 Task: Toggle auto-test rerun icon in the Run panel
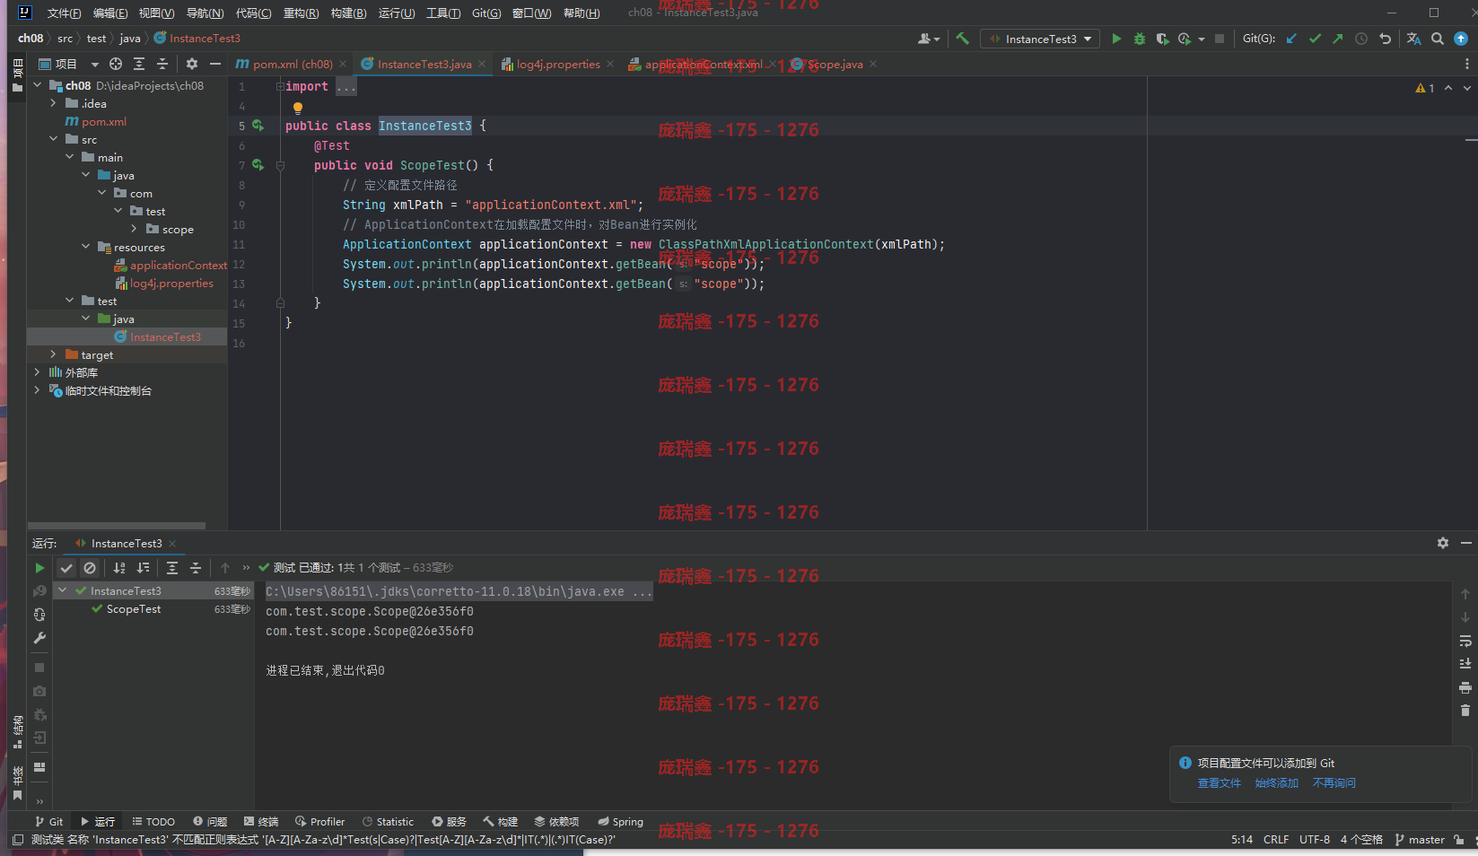point(39,615)
